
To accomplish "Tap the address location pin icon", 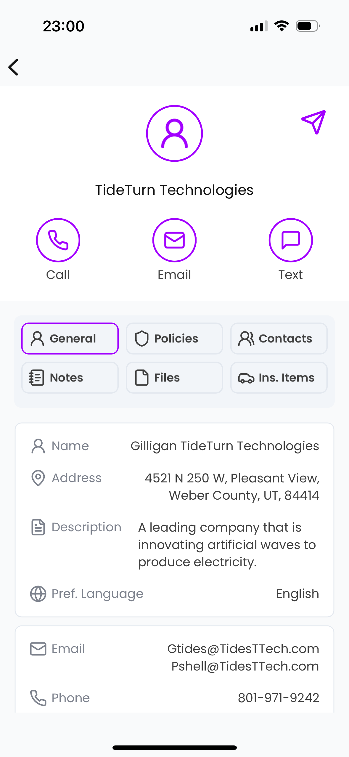I will (38, 478).
